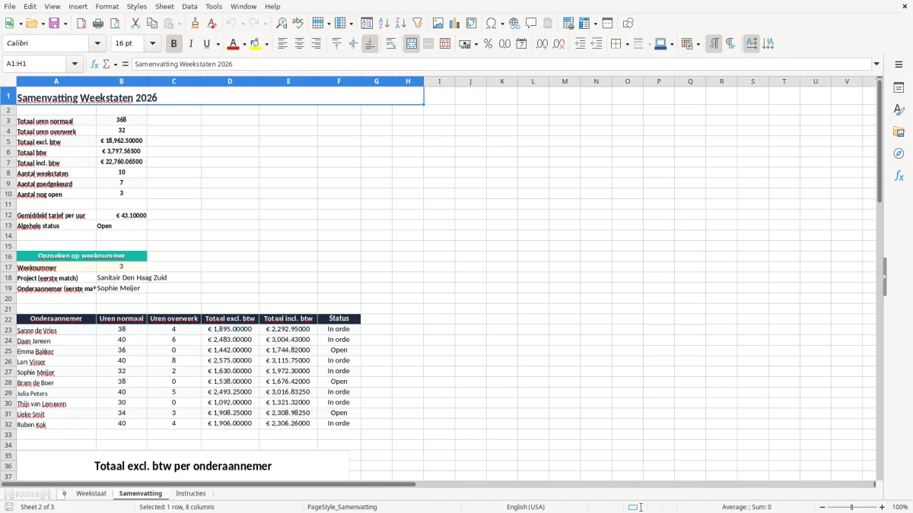The height and width of the screenshot is (513, 913).
Task: Insert an image
Action: [x=438, y=24]
